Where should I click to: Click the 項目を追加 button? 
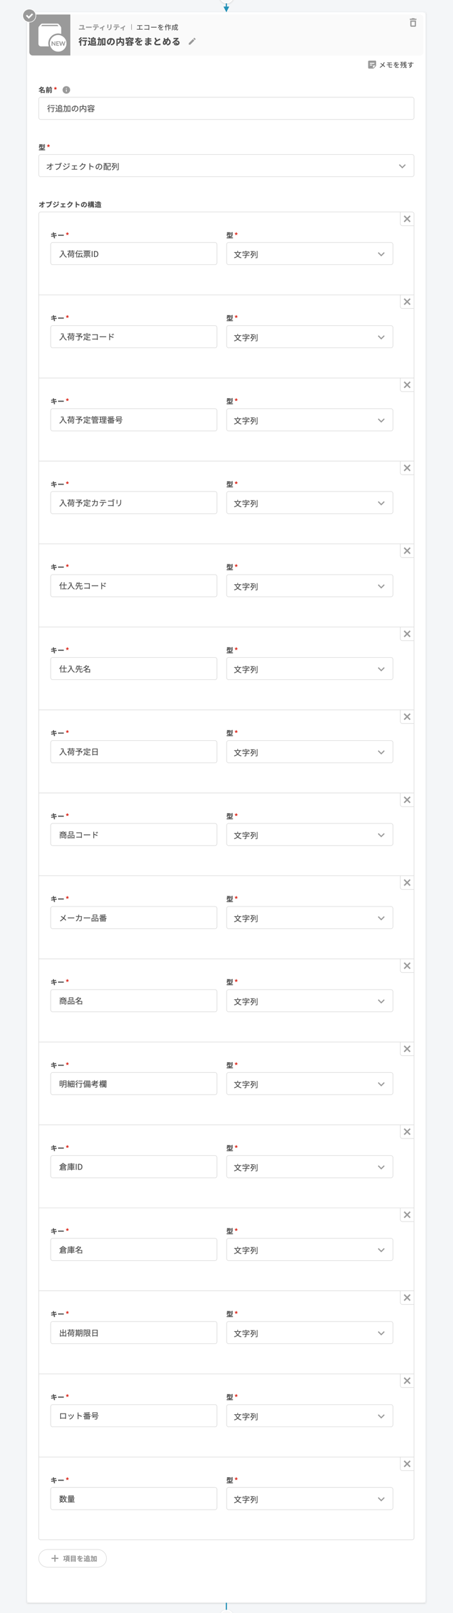tap(73, 1558)
